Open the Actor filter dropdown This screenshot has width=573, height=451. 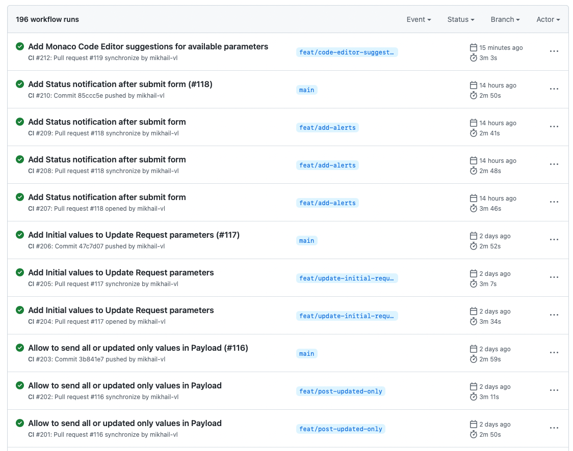click(x=548, y=19)
